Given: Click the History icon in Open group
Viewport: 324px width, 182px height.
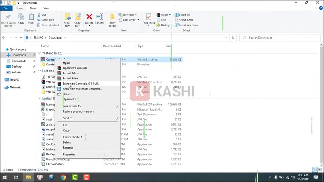Looking at the screenshot, I should 158,25.
